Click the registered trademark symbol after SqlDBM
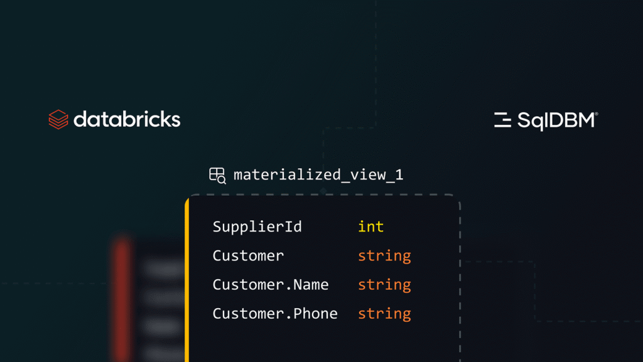643x362 pixels. pyautogui.click(x=597, y=114)
